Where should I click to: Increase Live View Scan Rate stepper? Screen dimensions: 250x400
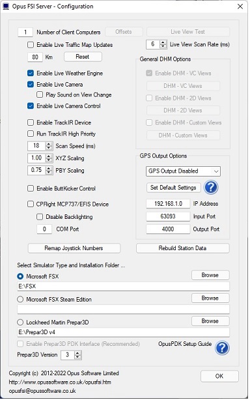tap(163, 42)
